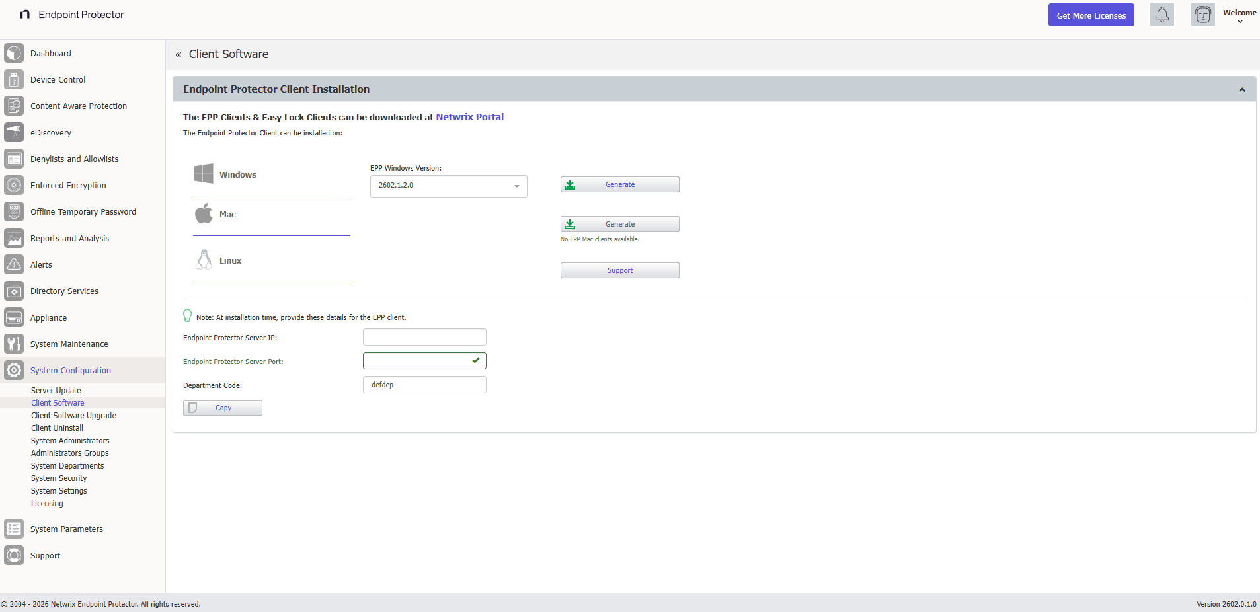1260x612 pixels.
Task: Open Appliance menu item
Action: point(48,318)
